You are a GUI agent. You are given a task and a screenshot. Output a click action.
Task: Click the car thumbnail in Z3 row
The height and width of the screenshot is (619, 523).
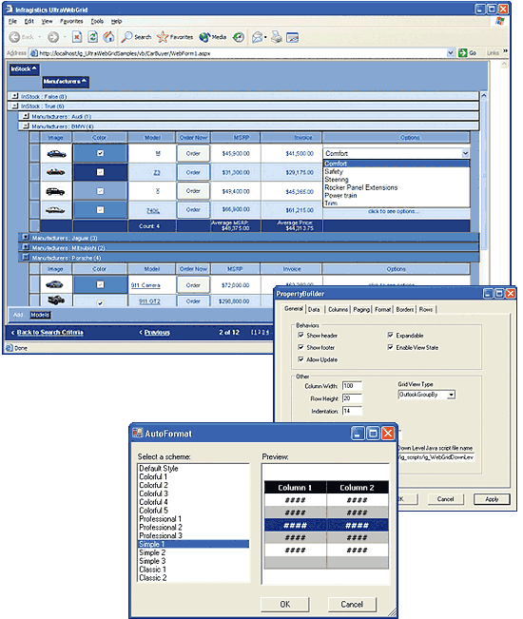click(56, 172)
